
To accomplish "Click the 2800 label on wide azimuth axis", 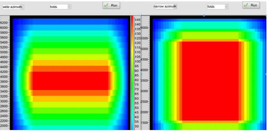I will 4,106.
